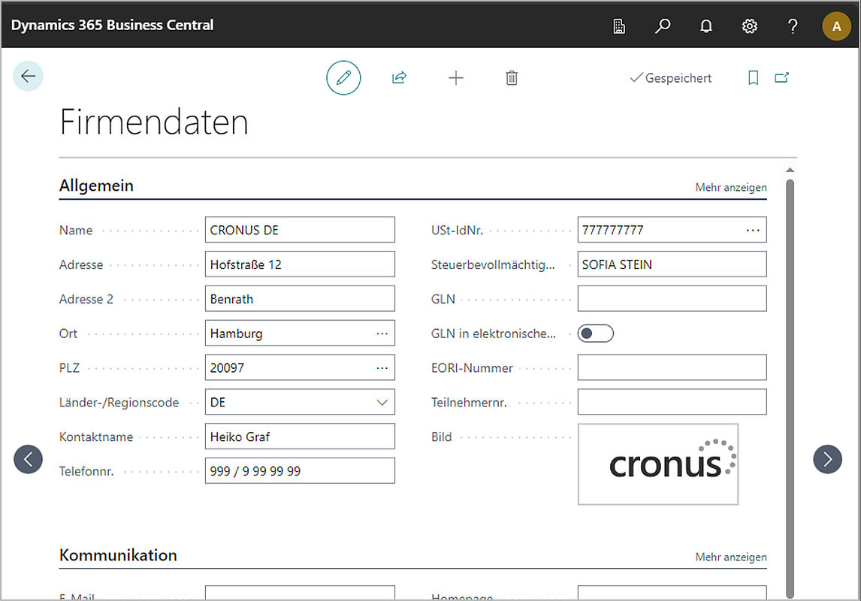
Task: Open PLZ ellipsis lookup
Action: coord(382,367)
